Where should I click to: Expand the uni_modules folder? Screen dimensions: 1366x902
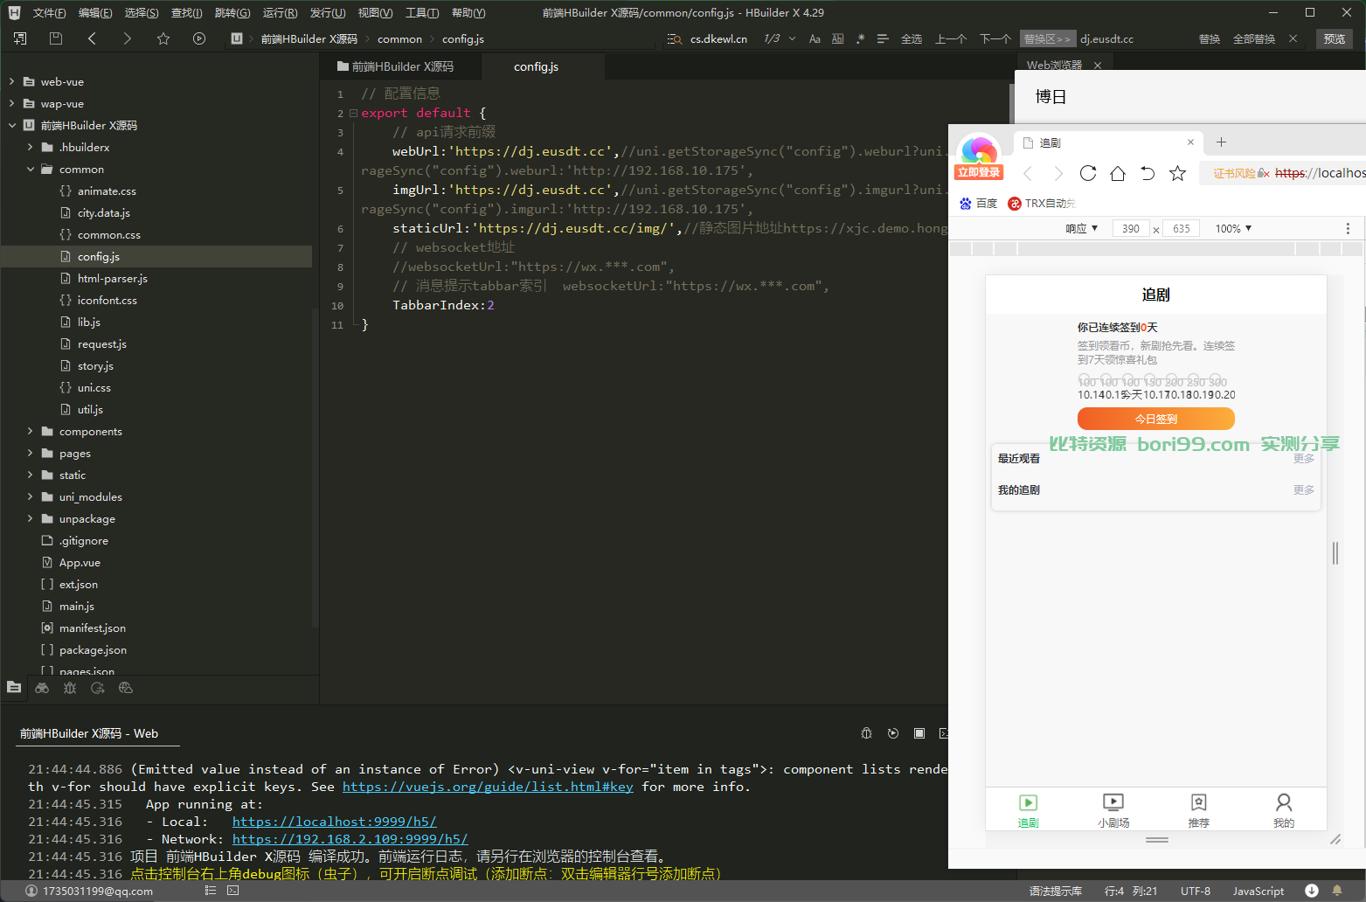coord(31,496)
